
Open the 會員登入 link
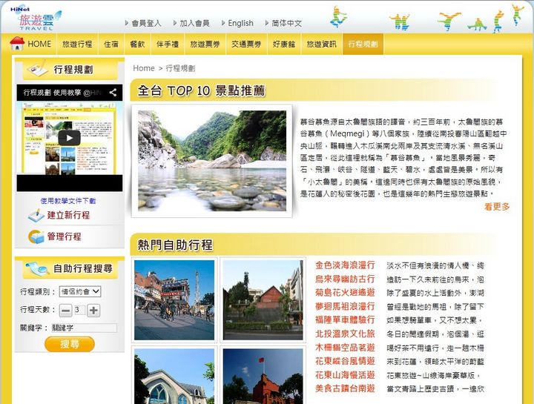coord(146,23)
